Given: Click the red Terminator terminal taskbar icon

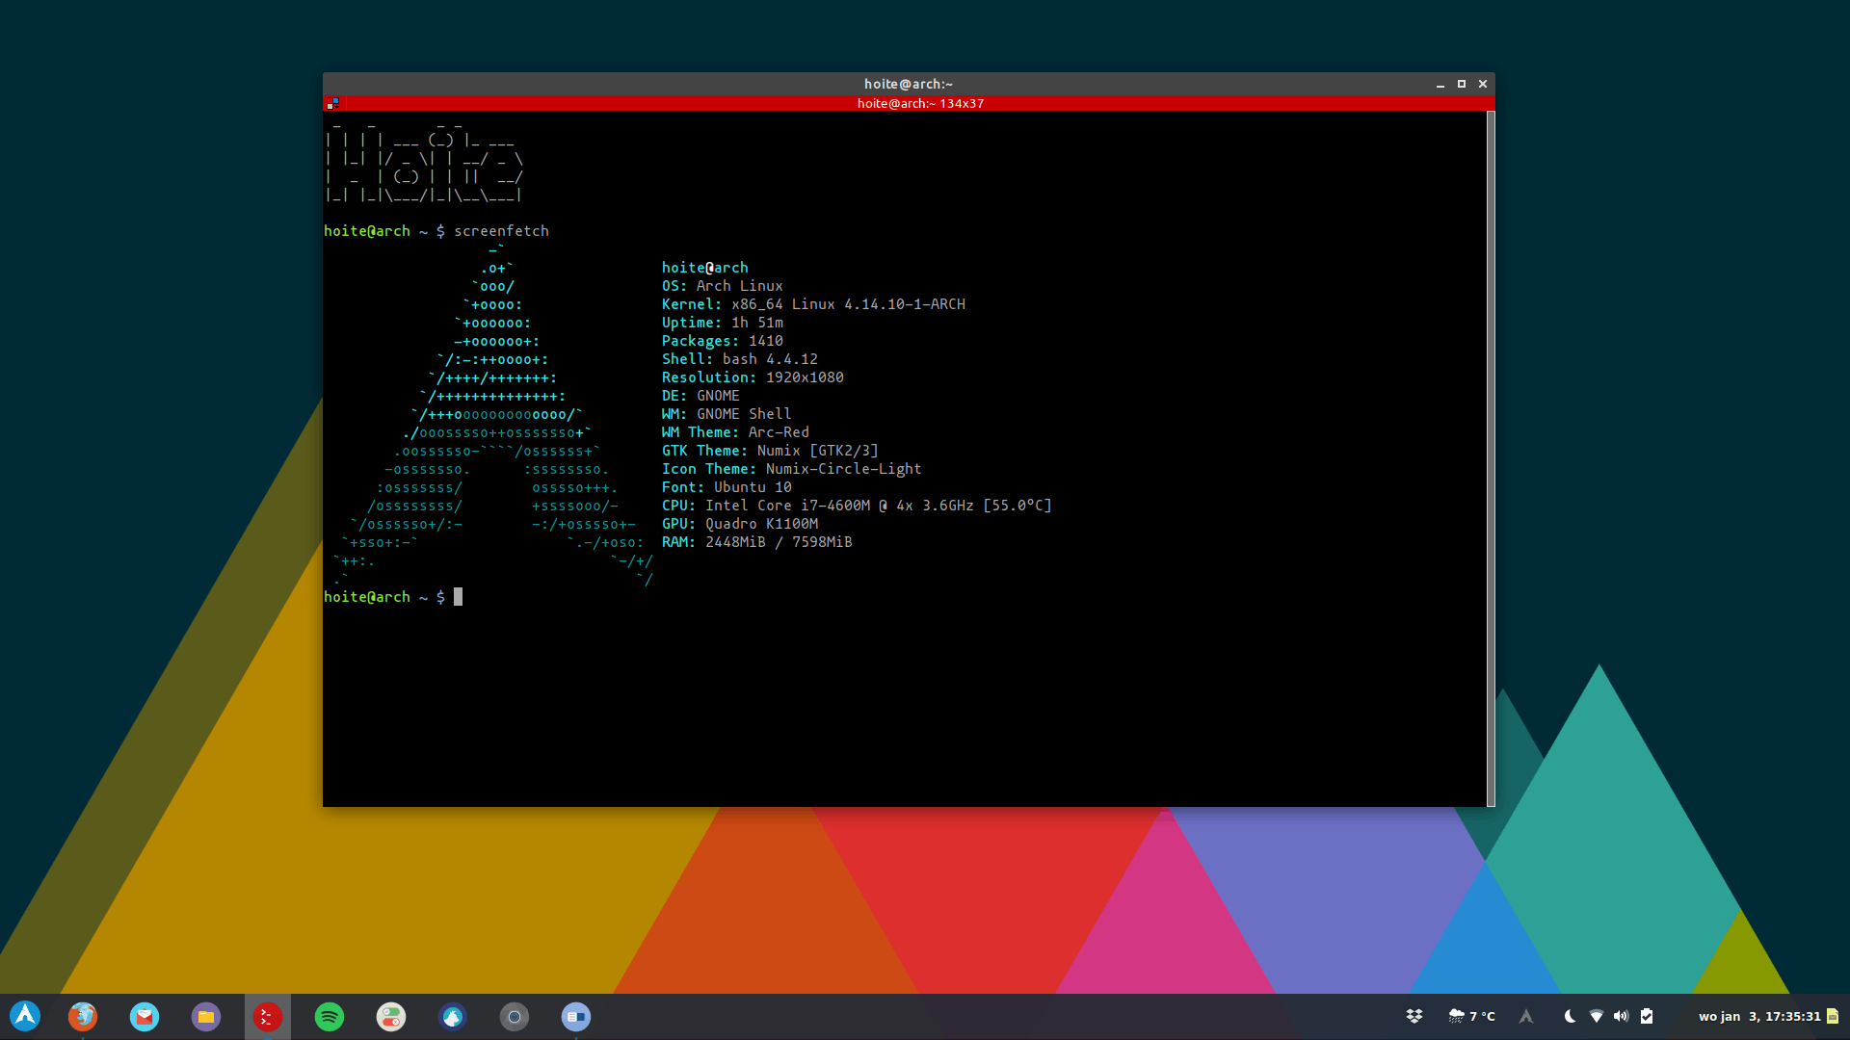Looking at the screenshot, I should [x=268, y=1016].
